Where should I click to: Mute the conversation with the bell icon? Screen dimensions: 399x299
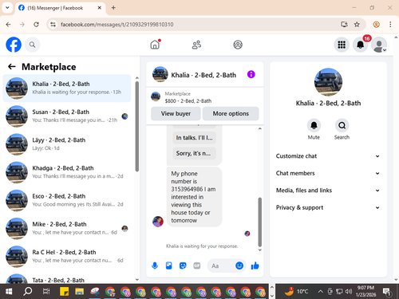314,125
